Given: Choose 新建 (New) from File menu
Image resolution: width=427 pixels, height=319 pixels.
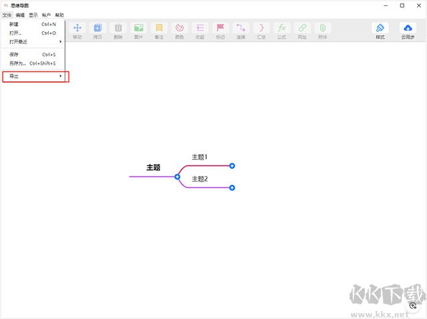Looking at the screenshot, I should point(33,24).
